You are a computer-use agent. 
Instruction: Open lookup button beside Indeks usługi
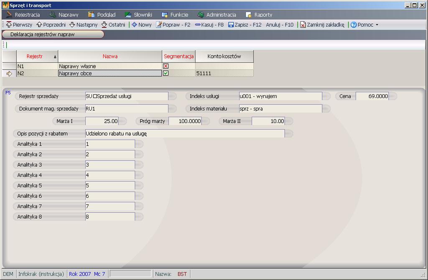326,96
